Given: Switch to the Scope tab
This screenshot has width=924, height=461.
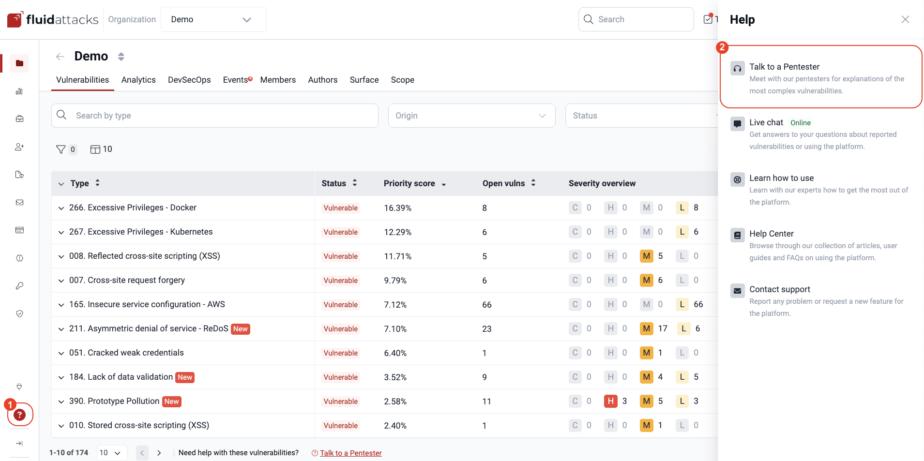Looking at the screenshot, I should (403, 80).
